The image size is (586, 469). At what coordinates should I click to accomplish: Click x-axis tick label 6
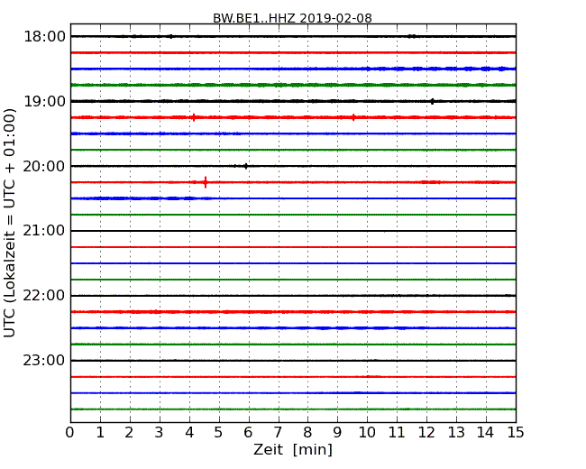coord(248,432)
